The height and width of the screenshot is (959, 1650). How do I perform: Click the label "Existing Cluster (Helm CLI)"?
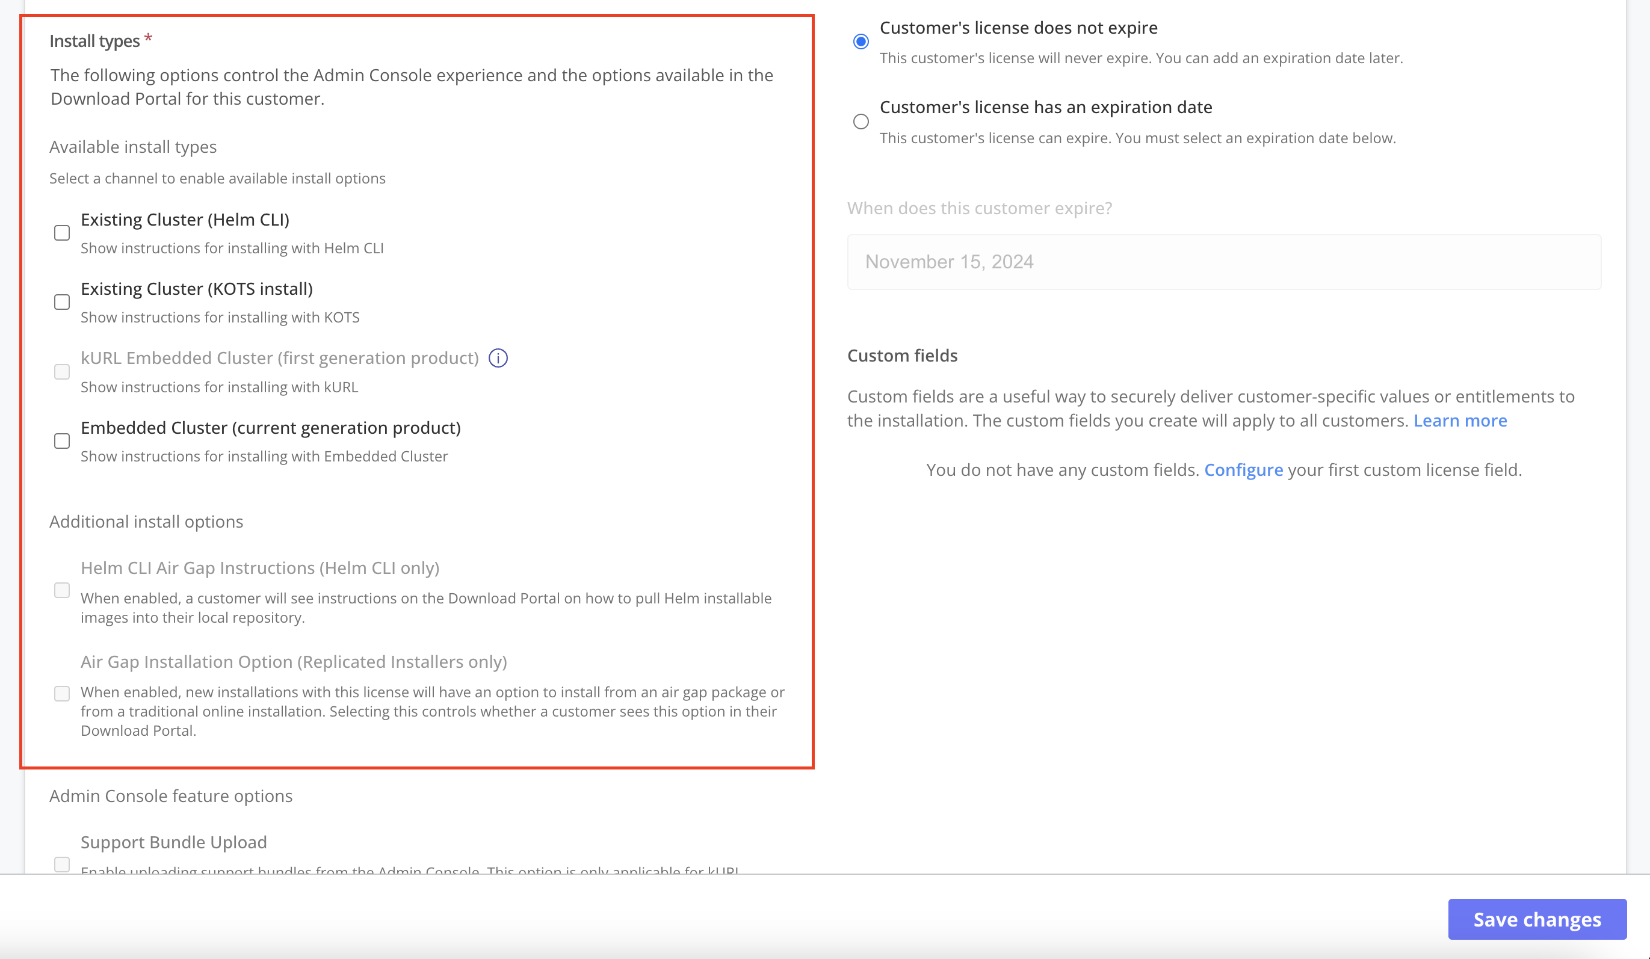[185, 219]
